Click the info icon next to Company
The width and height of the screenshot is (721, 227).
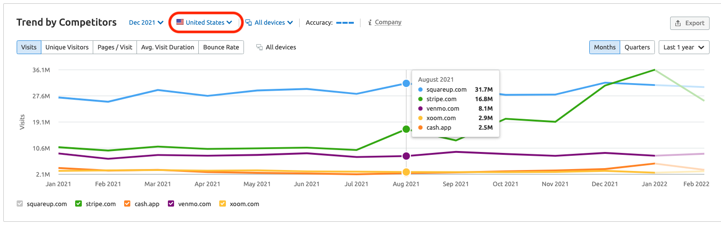coord(370,22)
